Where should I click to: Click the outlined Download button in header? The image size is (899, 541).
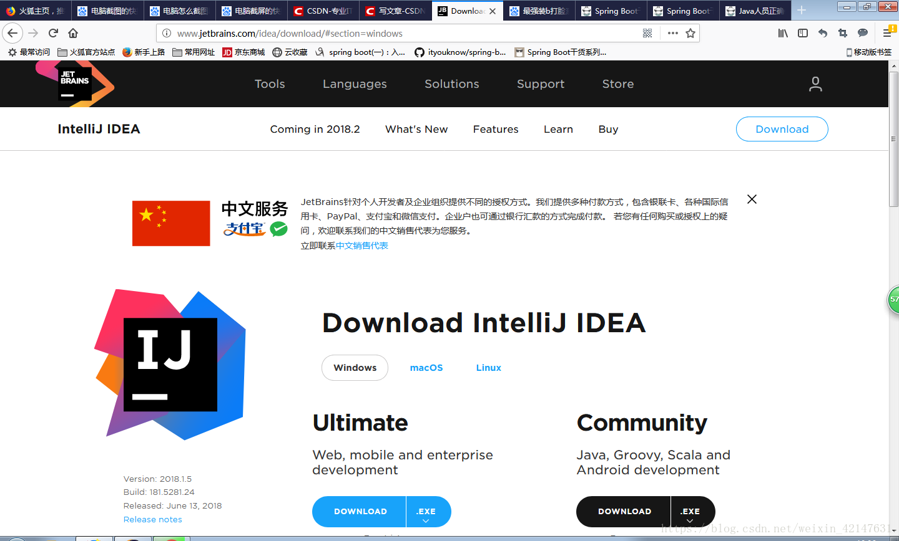coord(782,129)
